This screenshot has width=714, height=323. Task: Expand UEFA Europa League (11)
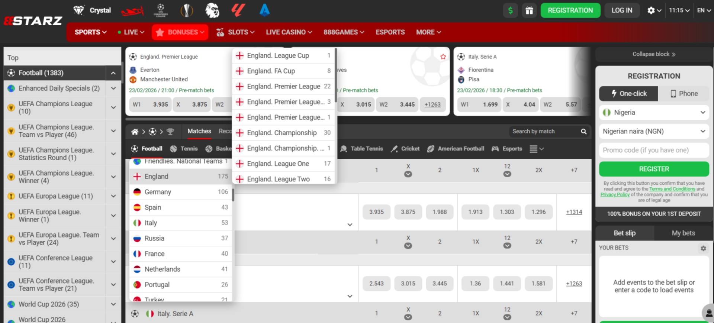[x=113, y=196]
